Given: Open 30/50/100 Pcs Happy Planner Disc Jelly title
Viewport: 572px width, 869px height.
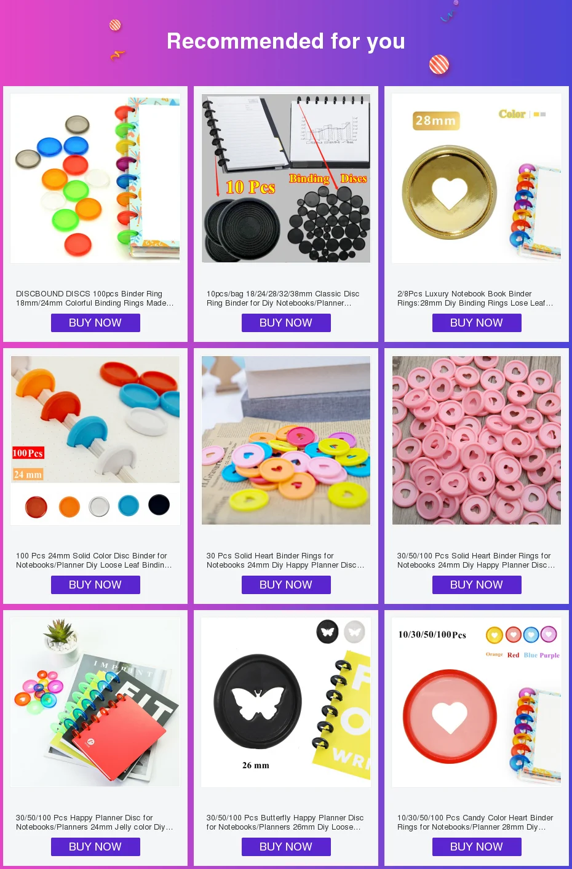Looking at the screenshot, I should point(95,822).
